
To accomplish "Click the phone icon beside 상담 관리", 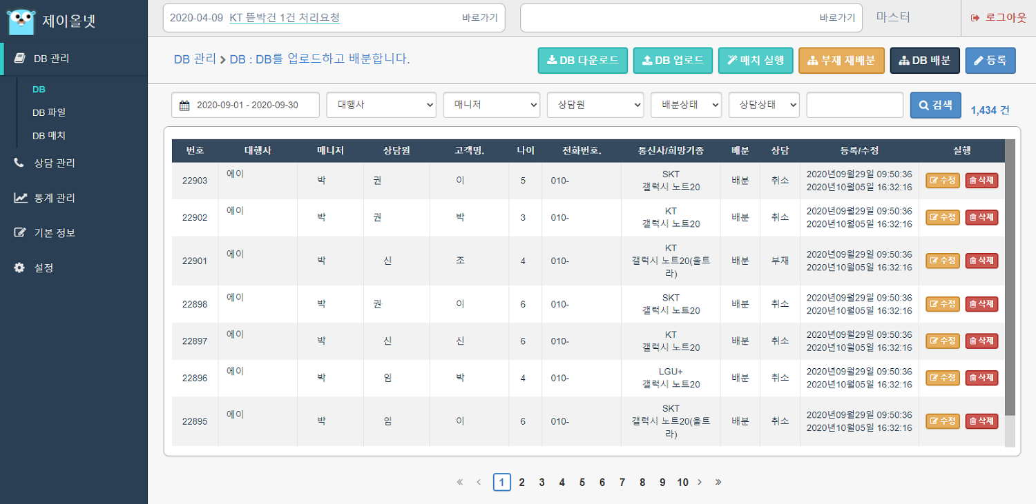I will (19, 163).
